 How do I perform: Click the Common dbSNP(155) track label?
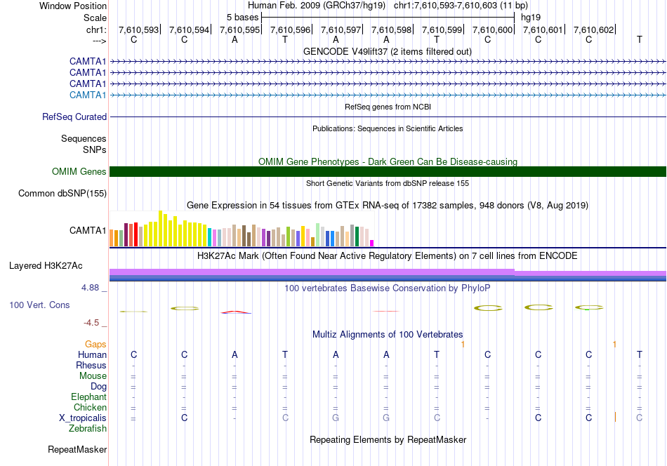62,194
